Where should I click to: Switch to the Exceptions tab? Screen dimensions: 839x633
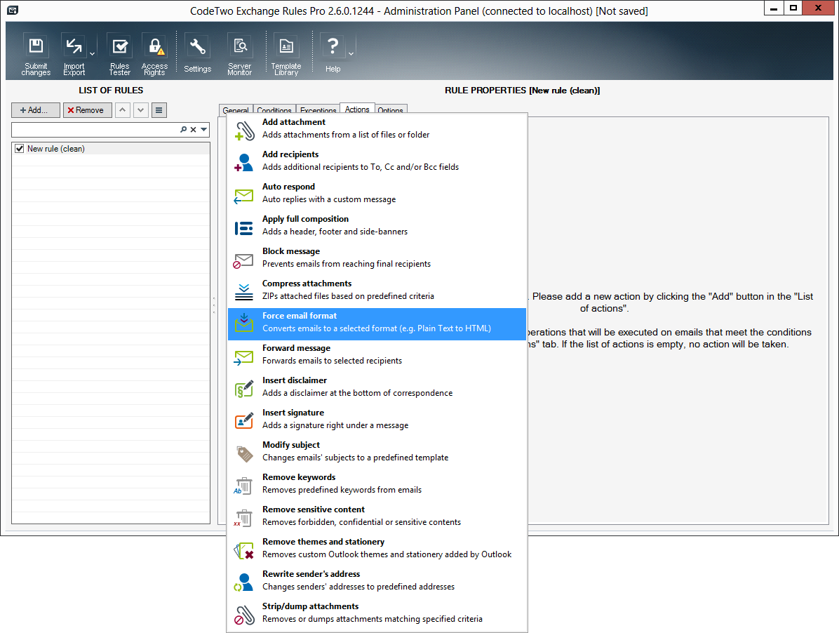(x=318, y=110)
